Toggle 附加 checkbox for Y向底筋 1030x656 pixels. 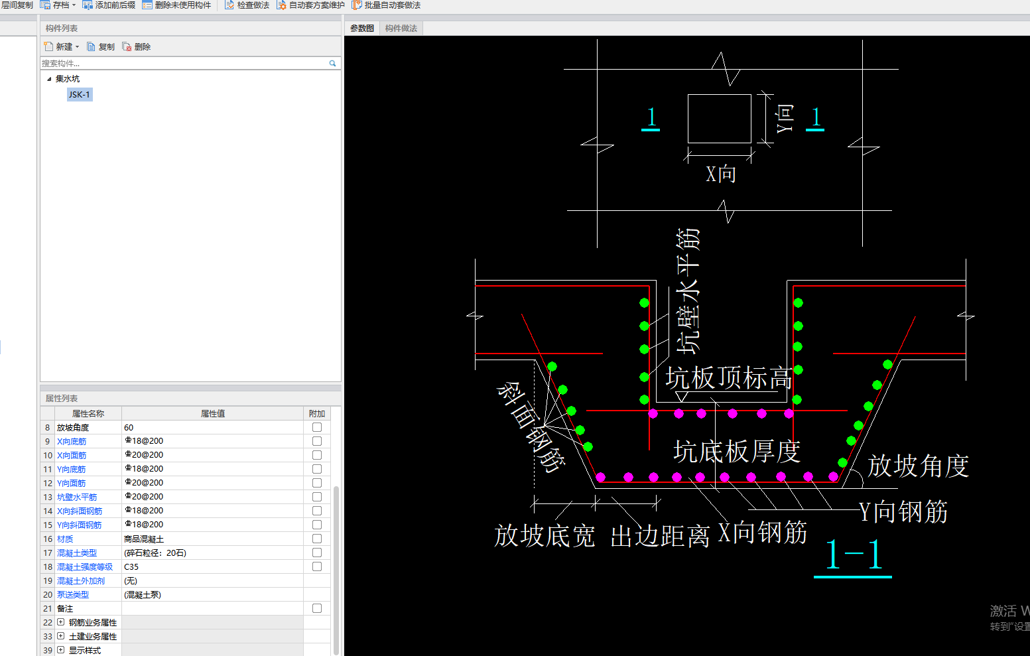point(317,470)
